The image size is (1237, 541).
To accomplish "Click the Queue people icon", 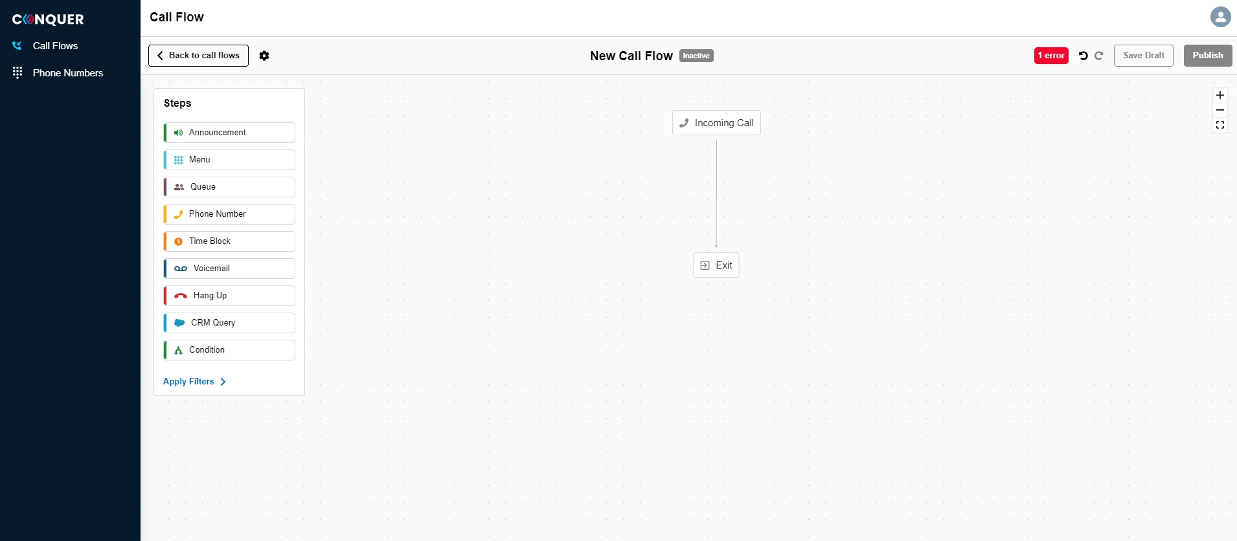I will 179,187.
